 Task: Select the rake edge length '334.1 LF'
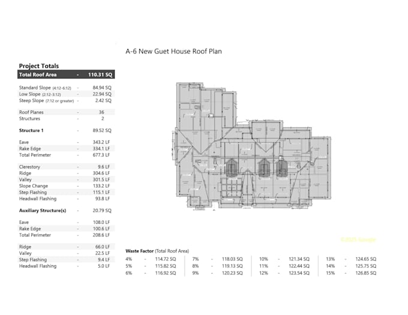pyautogui.click(x=101, y=149)
